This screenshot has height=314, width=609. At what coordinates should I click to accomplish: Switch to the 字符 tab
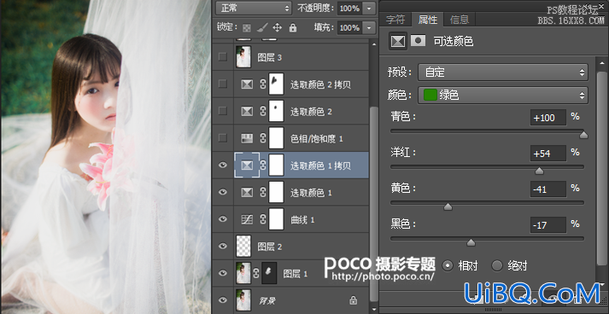point(395,20)
